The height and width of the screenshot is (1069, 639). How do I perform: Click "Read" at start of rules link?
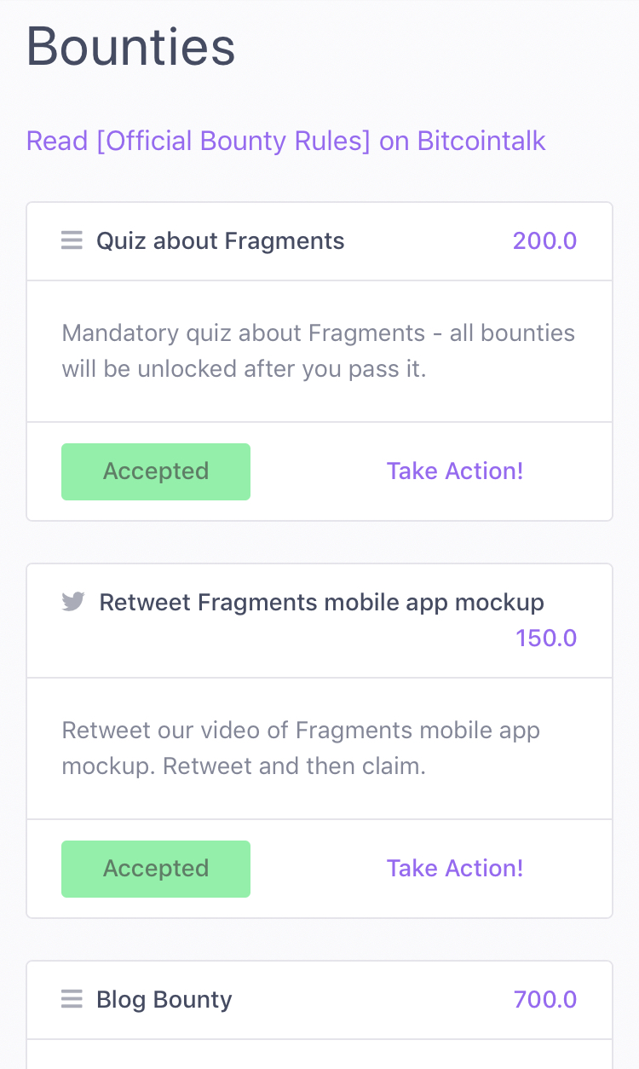coord(57,141)
